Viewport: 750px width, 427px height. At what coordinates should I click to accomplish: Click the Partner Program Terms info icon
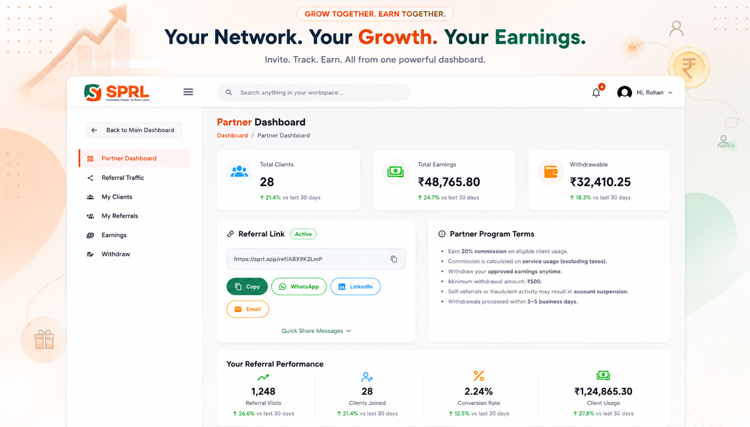click(x=442, y=234)
